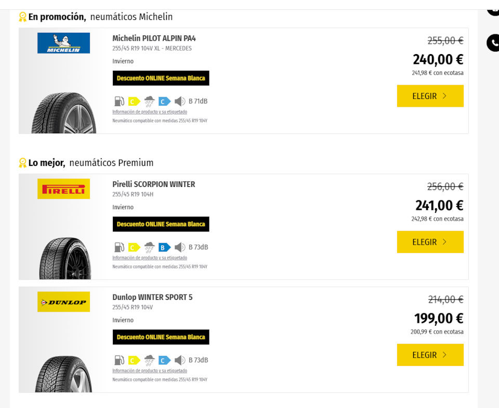Click the phone contact icon at right edge
The image size is (499, 408).
(493, 43)
